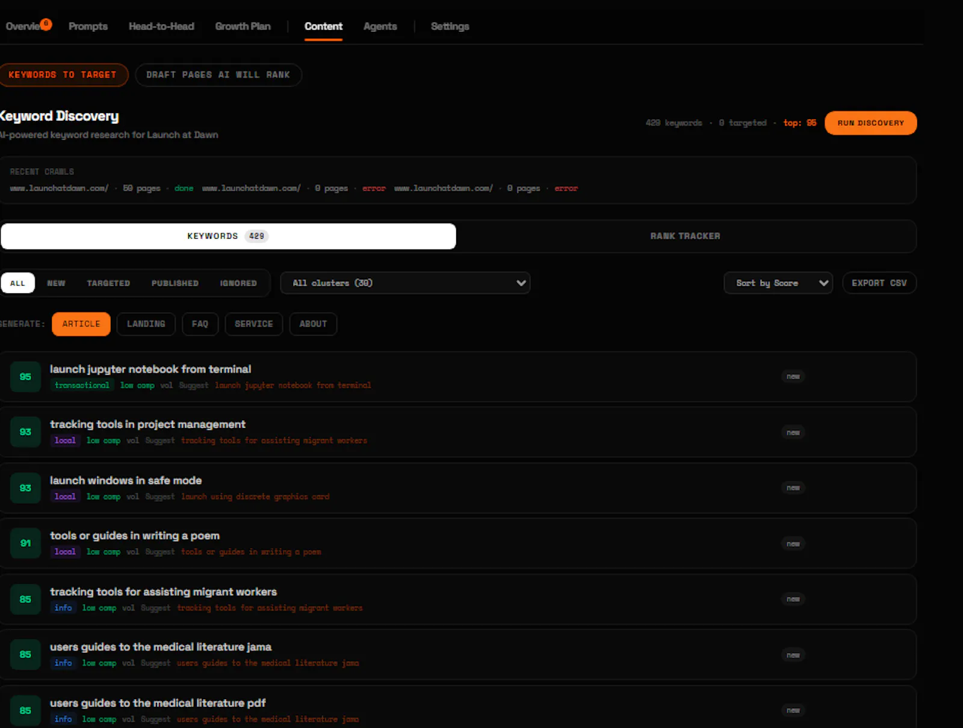Select FAQ generation type
The width and height of the screenshot is (963, 728).
coord(200,324)
